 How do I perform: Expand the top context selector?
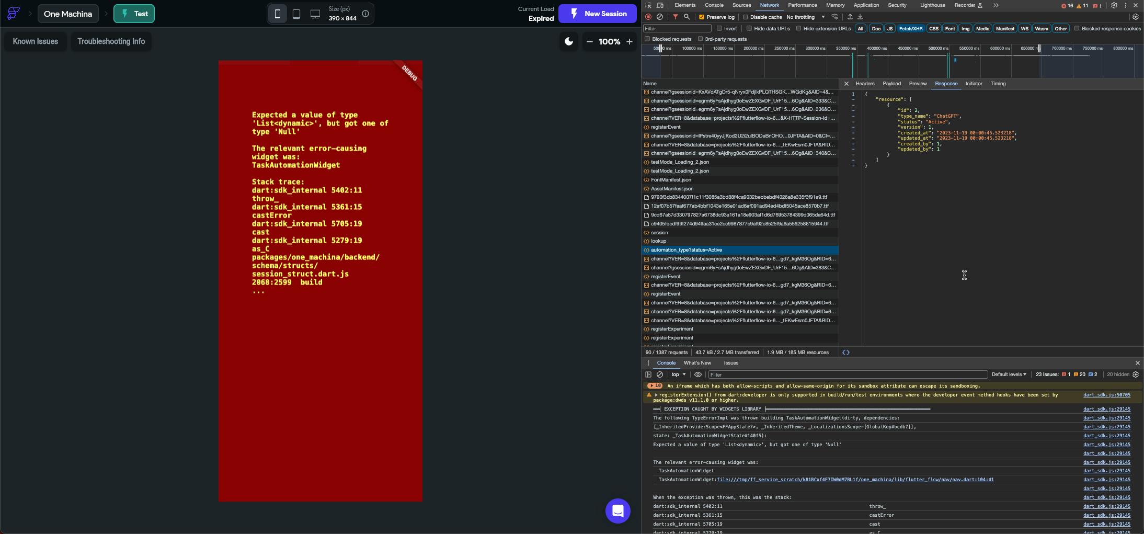click(678, 374)
